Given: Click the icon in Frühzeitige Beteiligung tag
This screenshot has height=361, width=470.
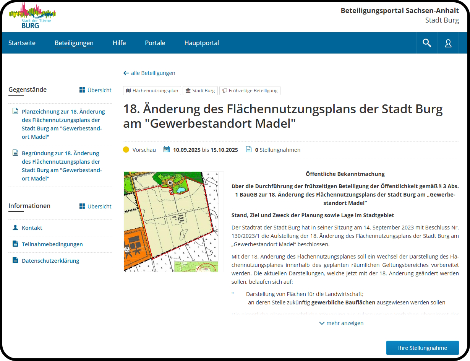Looking at the screenshot, I should click(225, 91).
